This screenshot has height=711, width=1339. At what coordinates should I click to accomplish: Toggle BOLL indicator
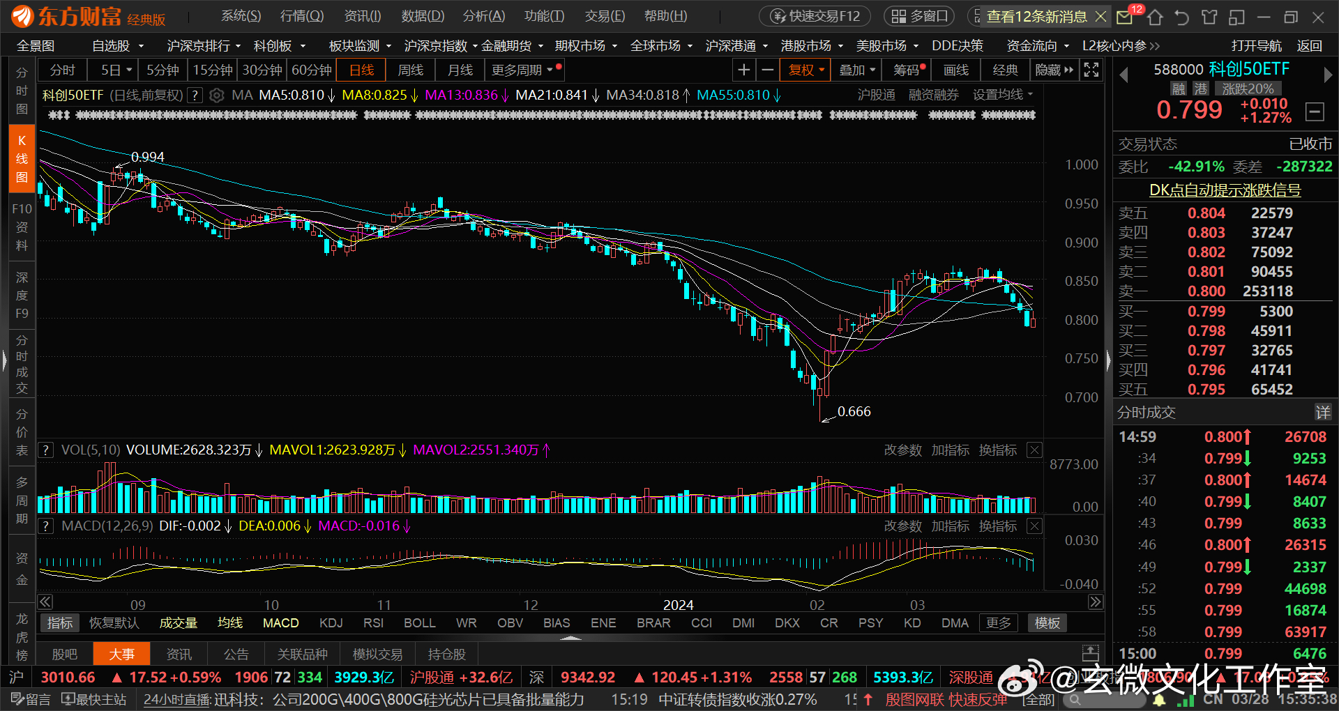pos(420,622)
